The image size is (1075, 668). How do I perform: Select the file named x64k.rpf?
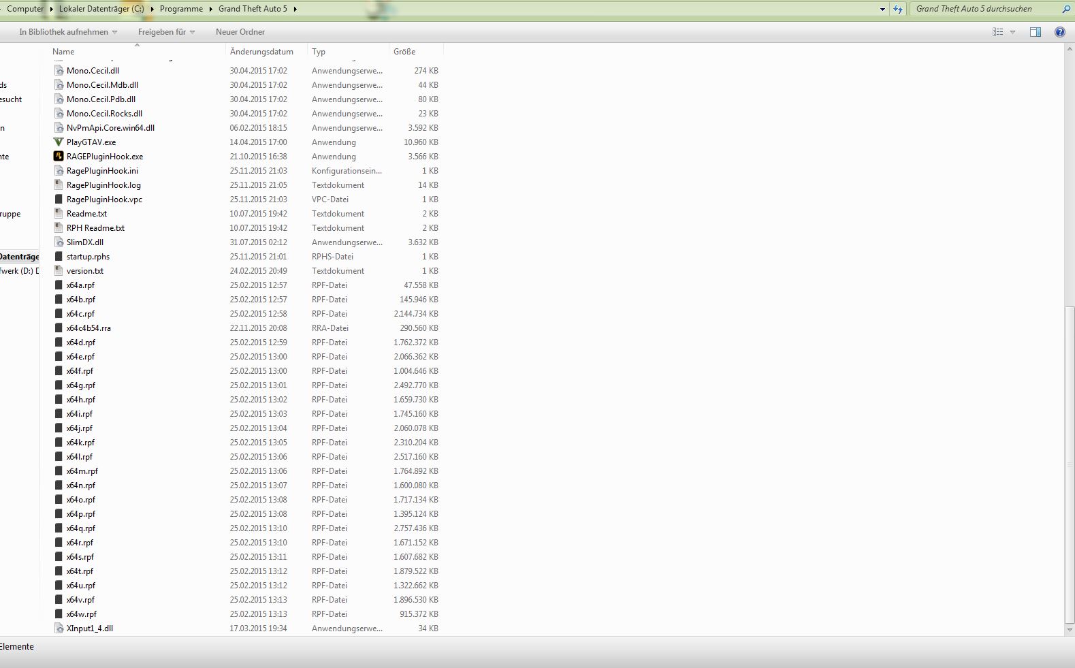pyautogui.click(x=80, y=443)
